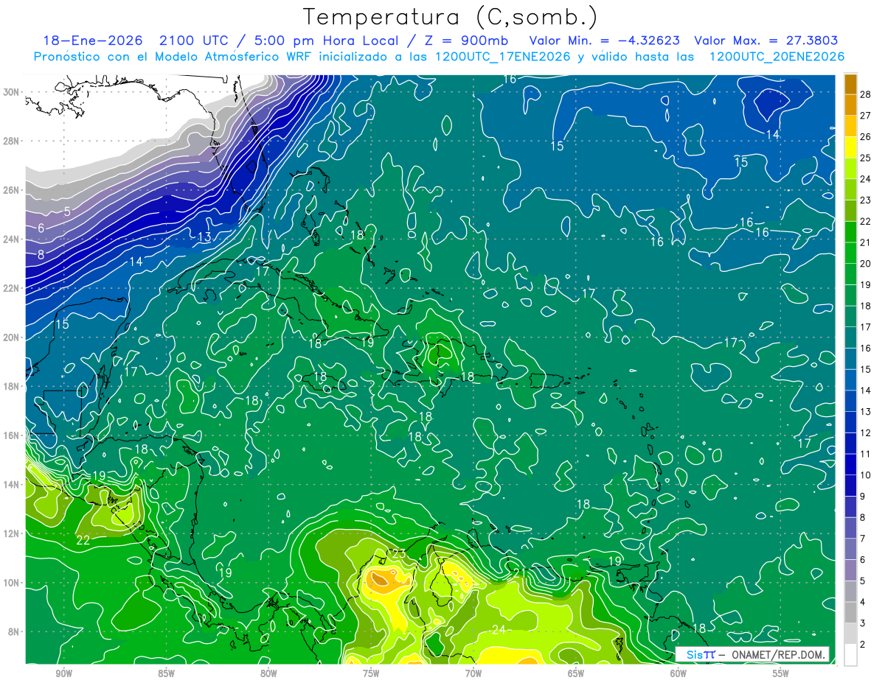Click the '22N' latitude axis label
The image size is (885, 683).
[x=12, y=288]
